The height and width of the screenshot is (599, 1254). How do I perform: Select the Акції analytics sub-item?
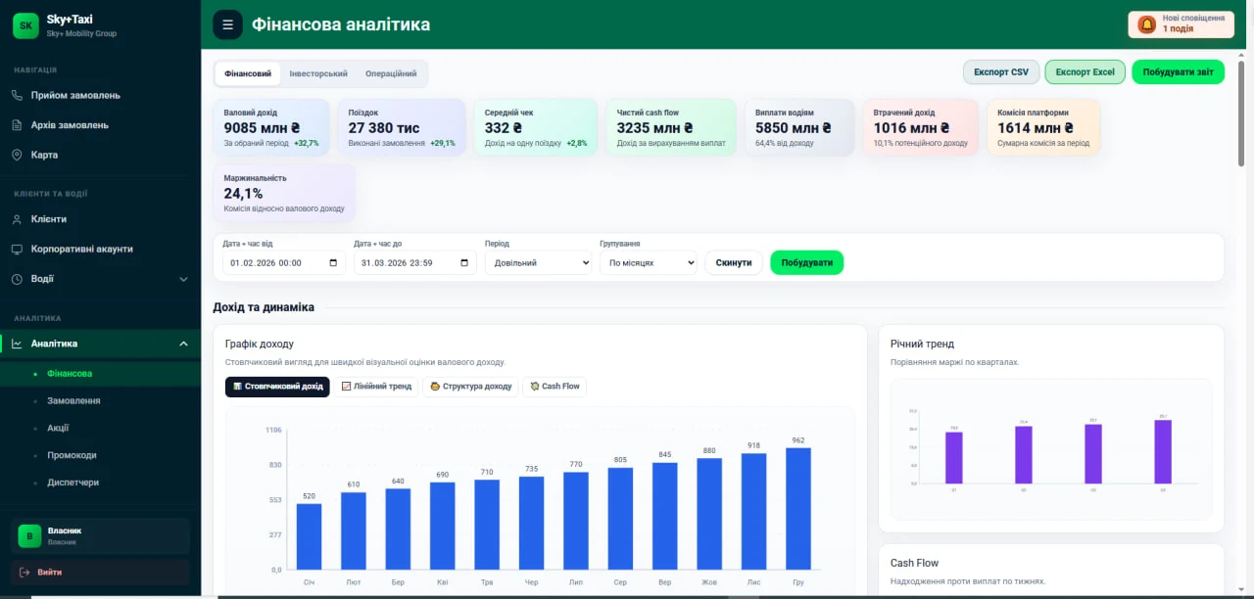pyautogui.click(x=101, y=428)
